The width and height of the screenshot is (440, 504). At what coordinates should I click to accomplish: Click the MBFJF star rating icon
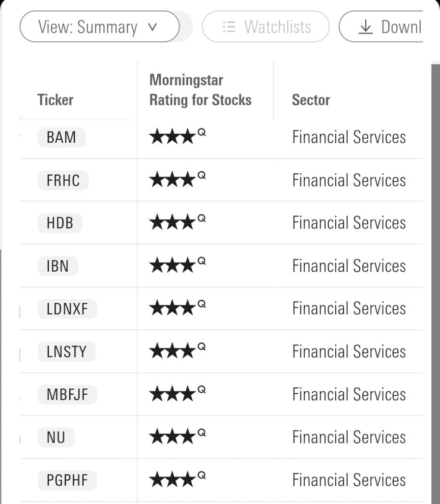tap(172, 394)
